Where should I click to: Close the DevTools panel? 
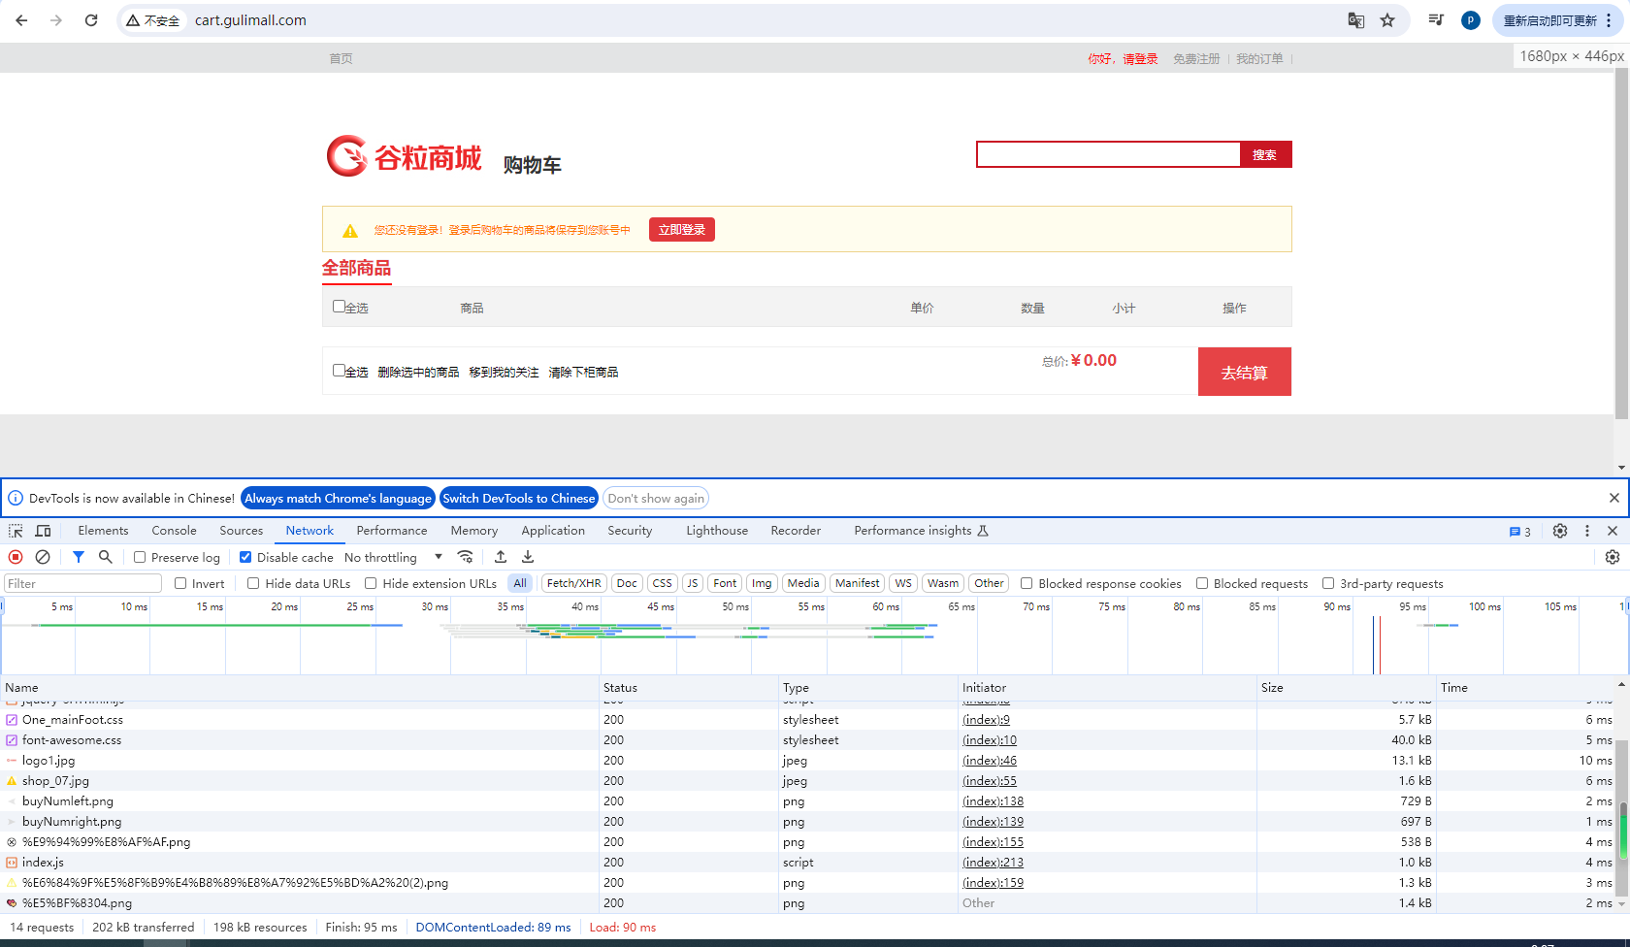pyautogui.click(x=1613, y=531)
